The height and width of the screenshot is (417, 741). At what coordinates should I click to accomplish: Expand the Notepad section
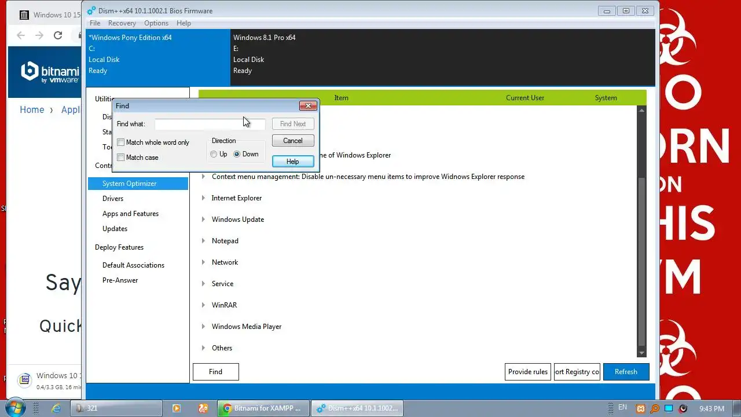coord(203,241)
